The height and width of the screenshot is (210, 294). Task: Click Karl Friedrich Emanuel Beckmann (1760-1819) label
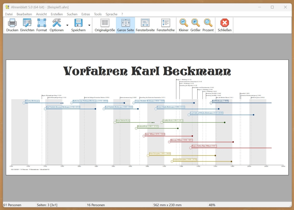tap(63, 107)
